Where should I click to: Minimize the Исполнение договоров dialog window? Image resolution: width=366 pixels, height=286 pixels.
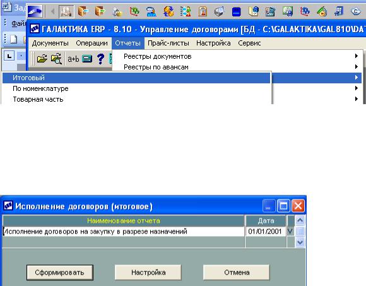269,206
